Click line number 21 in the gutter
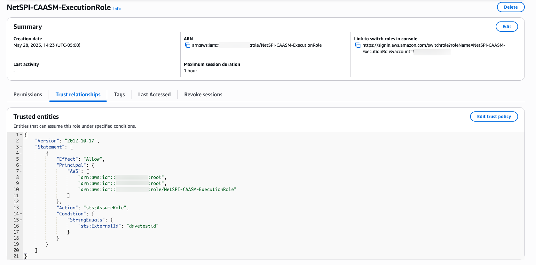Image resolution: width=536 pixels, height=265 pixels. click(16, 256)
